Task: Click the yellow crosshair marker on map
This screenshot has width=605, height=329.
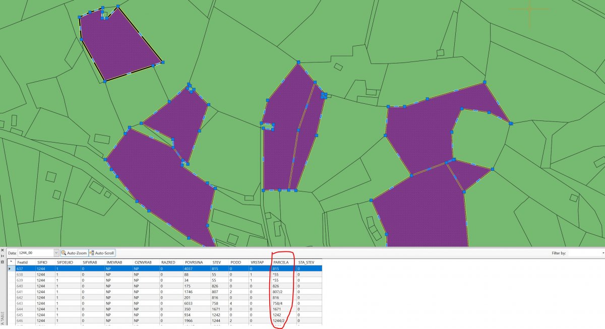Action: [x=530, y=9]
